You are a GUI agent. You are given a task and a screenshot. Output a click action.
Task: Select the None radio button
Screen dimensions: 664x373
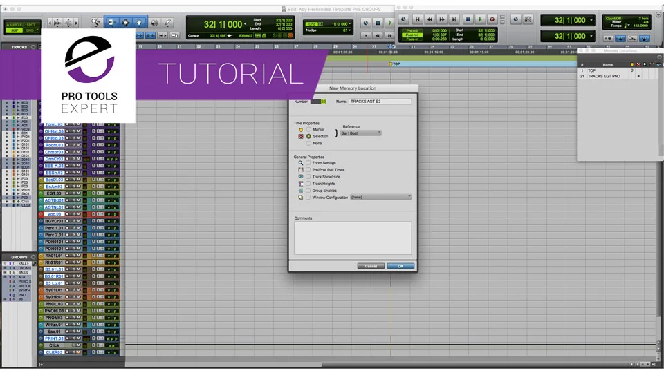pyautogui.click(x=308, y=143)
